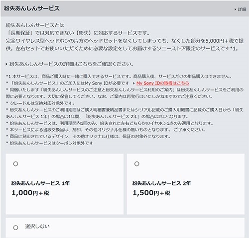249x238 pixels.
Task: Click the 1,500円+税 price text
Action: click(x=151, y=193)
